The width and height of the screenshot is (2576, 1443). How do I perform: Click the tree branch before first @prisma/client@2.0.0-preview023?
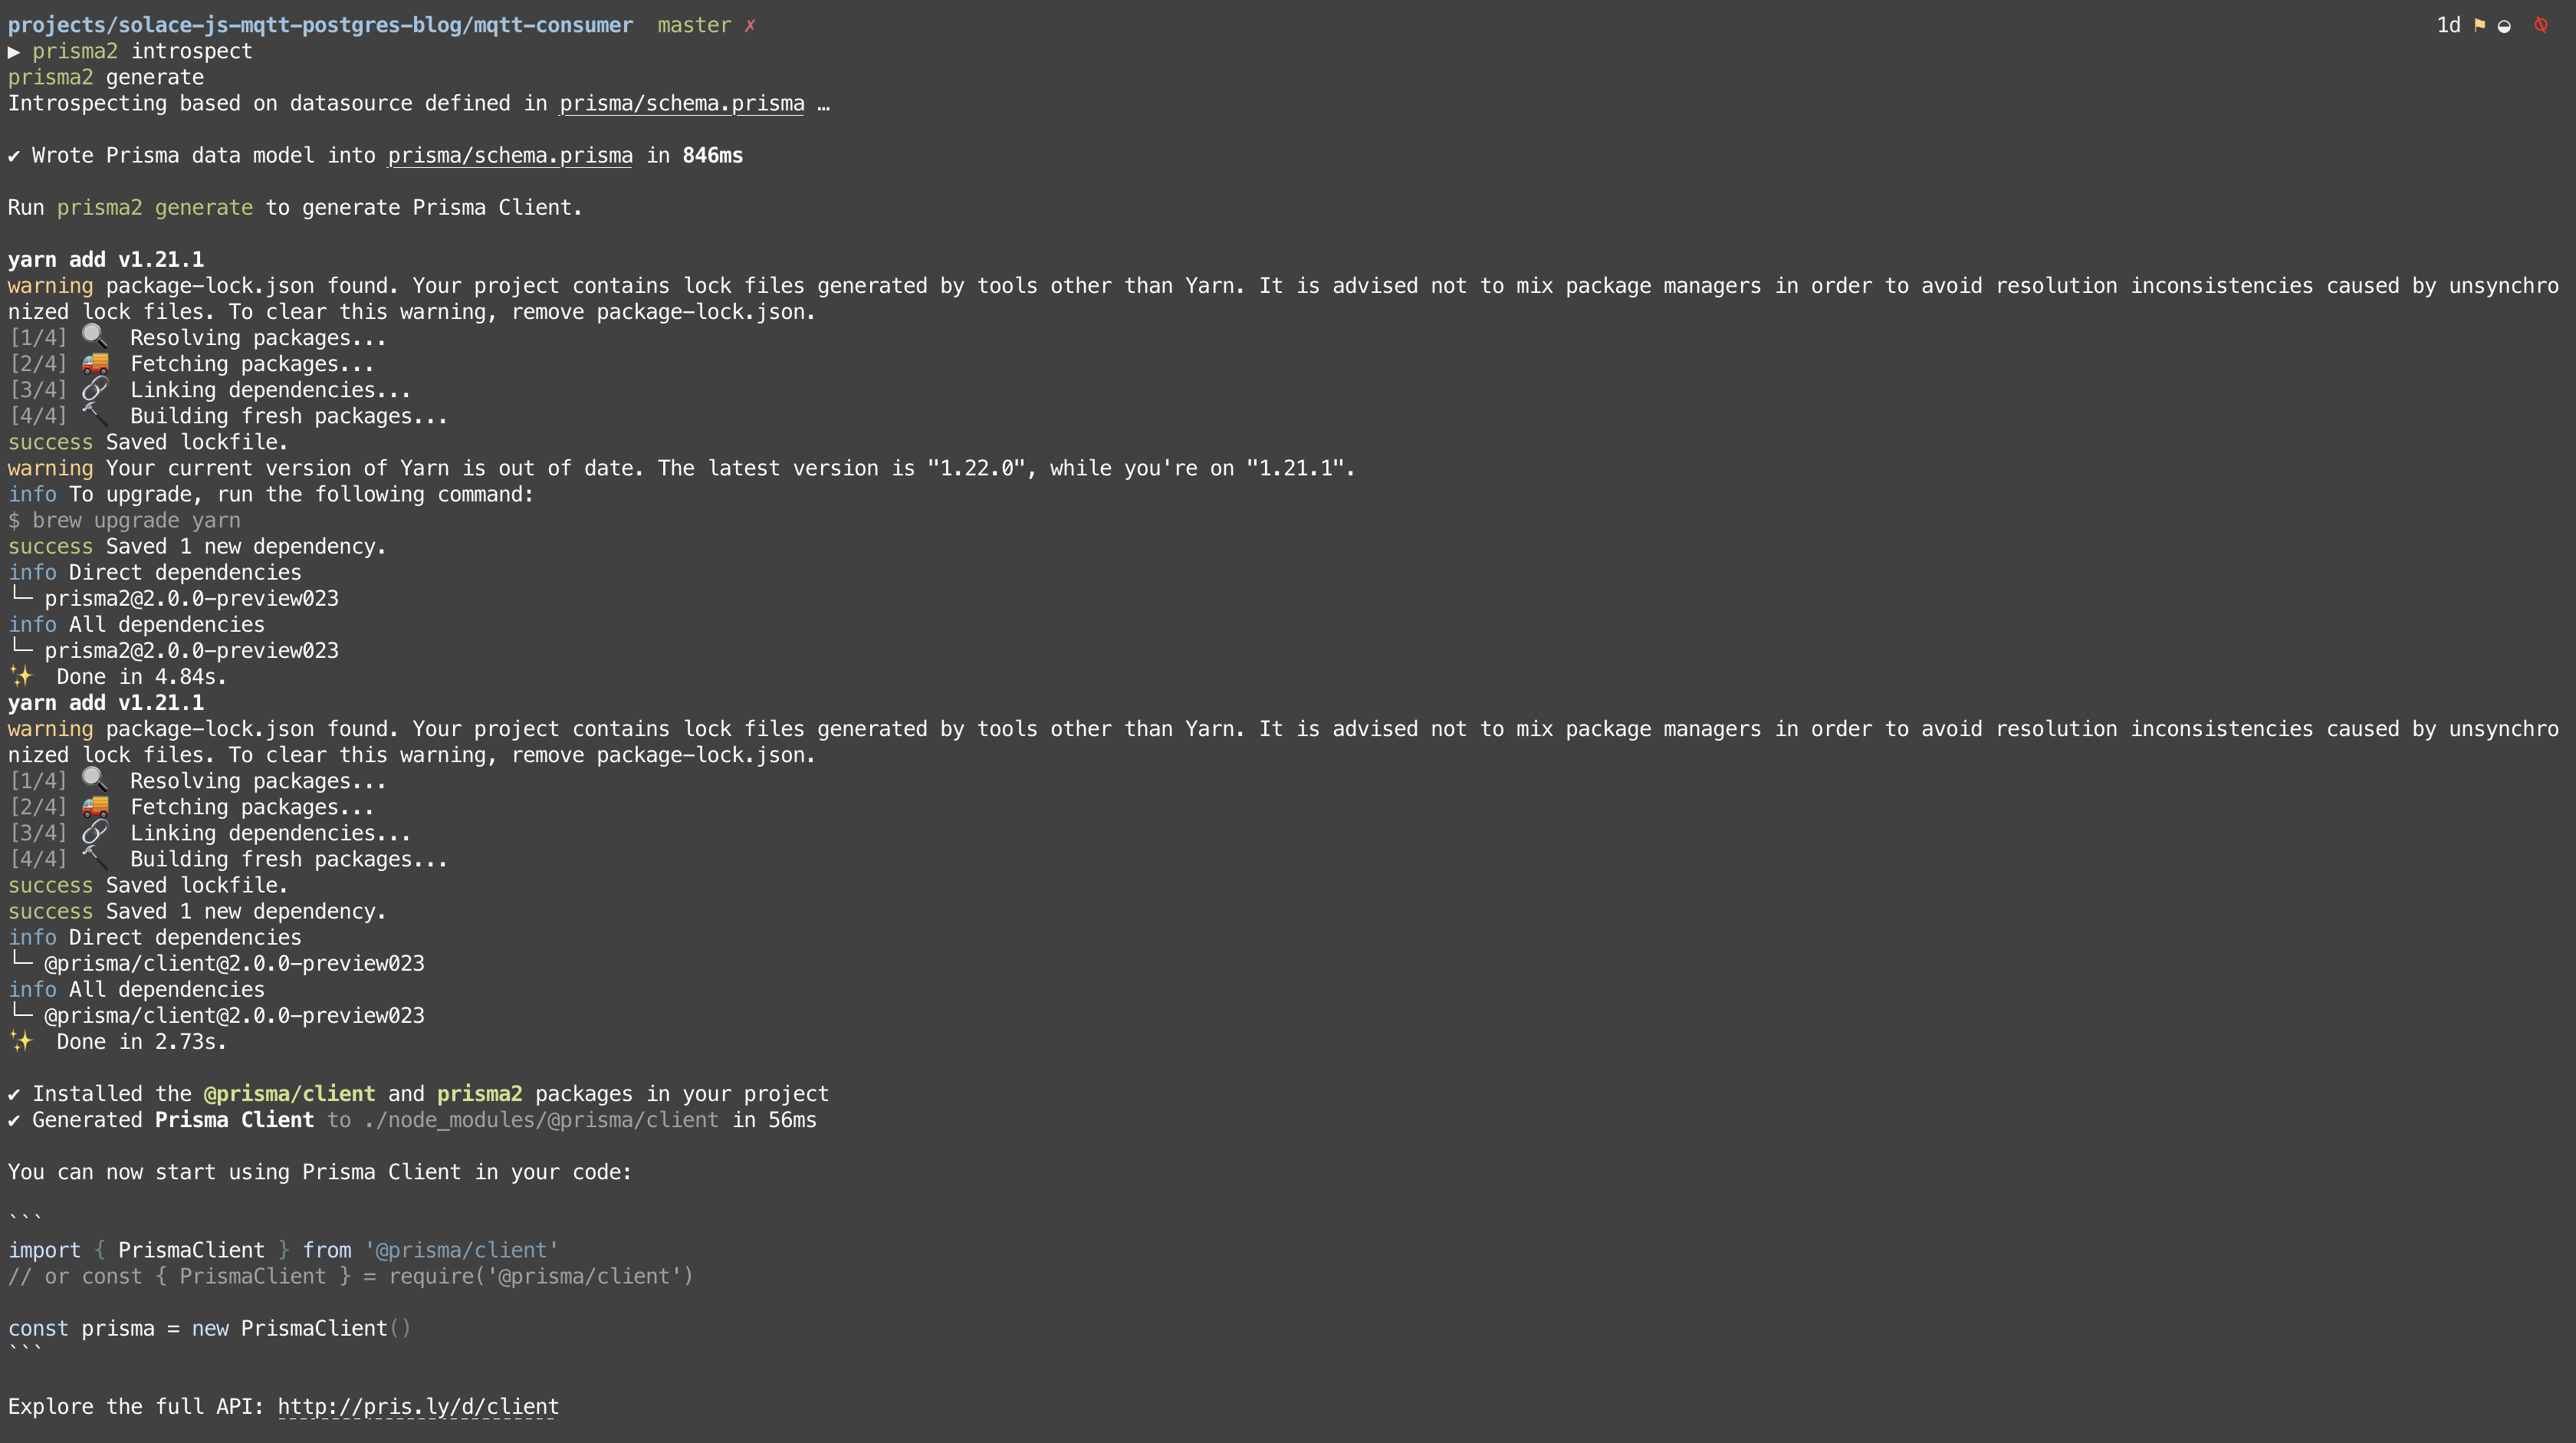pyautogui.click(x=21, y=962)
